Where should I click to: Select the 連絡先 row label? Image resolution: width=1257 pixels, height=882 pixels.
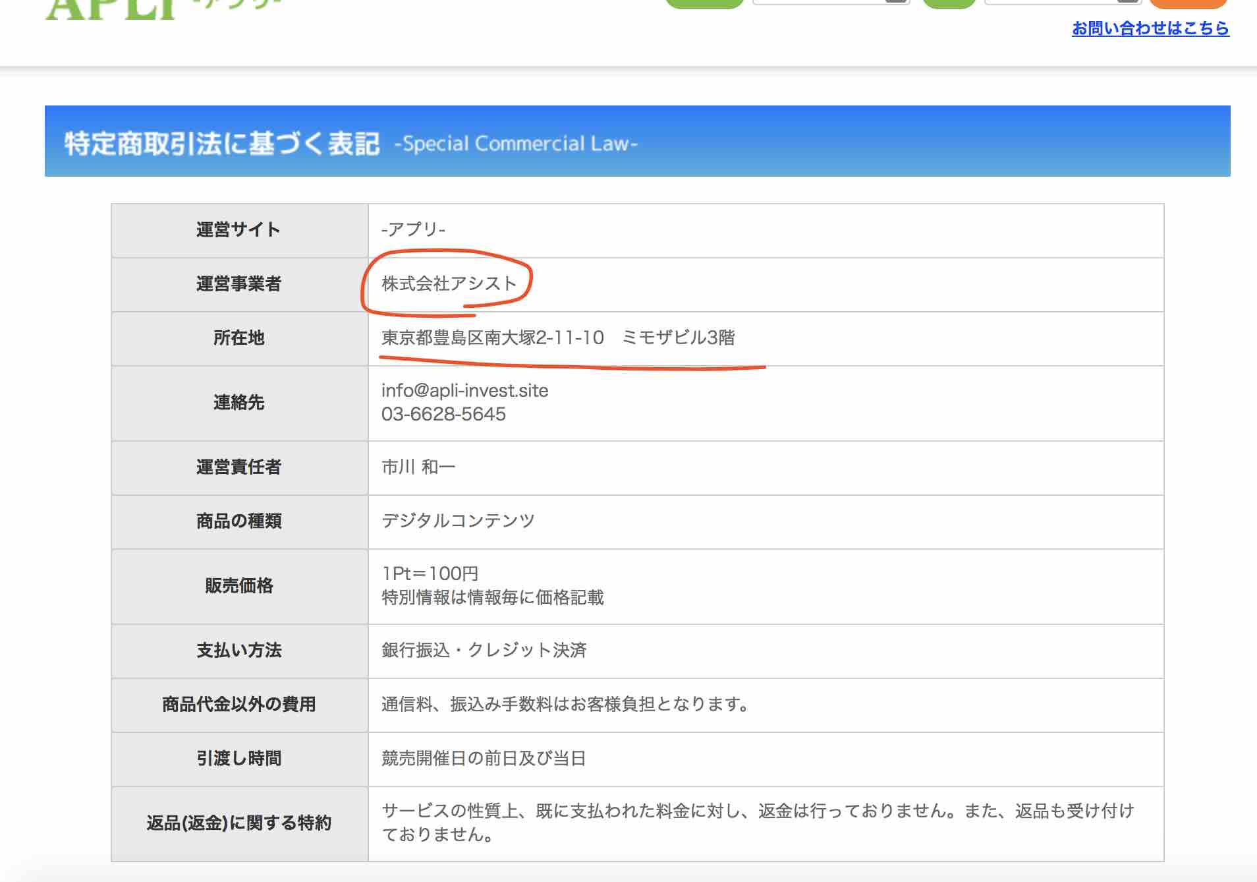point(238,402)
